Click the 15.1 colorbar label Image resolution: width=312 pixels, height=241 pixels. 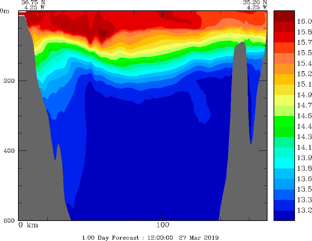(304, 84)
